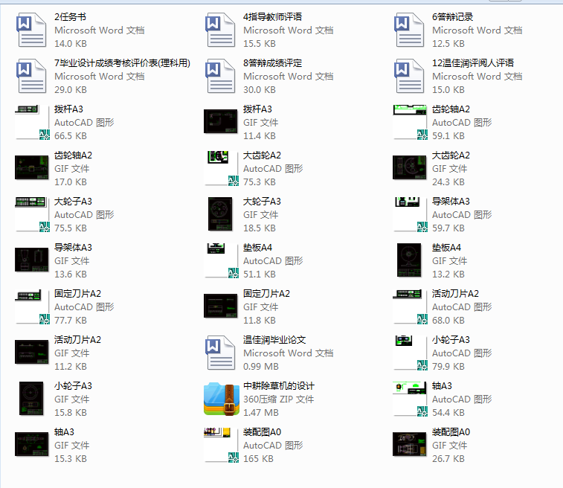Select the 垫板A4 AutoCAD drawing icon
Screen dimensions: 563x488
[x=221, y=260]
